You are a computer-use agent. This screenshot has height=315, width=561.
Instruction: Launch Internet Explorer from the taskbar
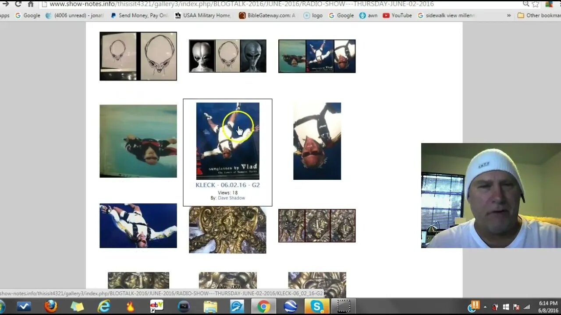(x=104, y=307)
